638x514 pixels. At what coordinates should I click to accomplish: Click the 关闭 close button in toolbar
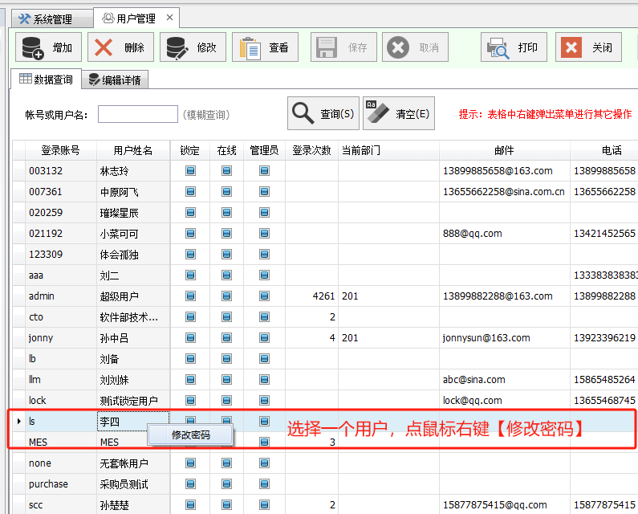[588, 47]
